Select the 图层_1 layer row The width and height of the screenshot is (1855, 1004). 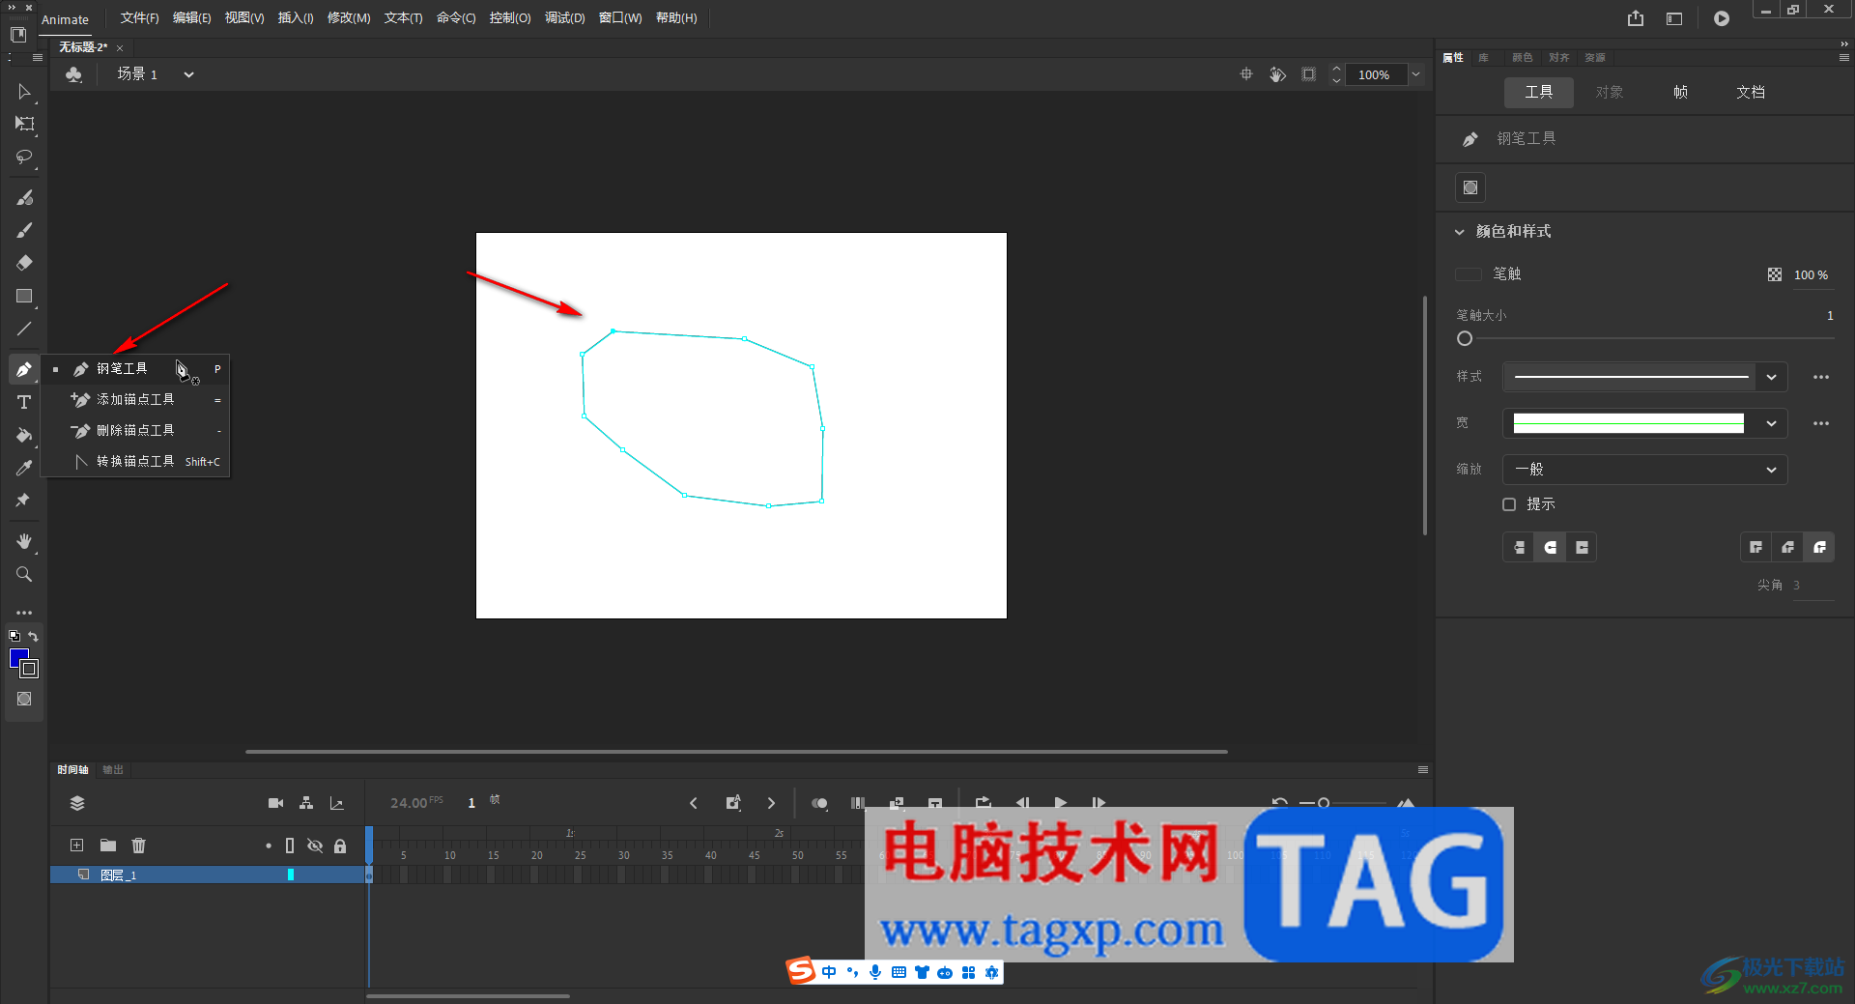(x=207, y=875)
